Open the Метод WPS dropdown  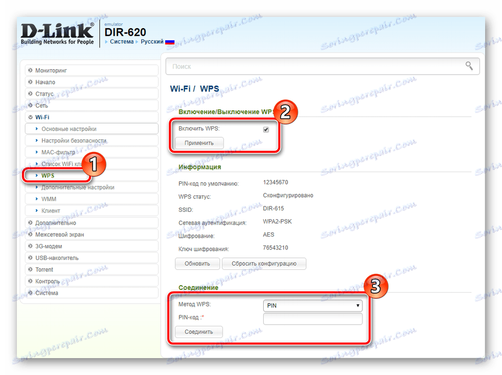[312, 306]
